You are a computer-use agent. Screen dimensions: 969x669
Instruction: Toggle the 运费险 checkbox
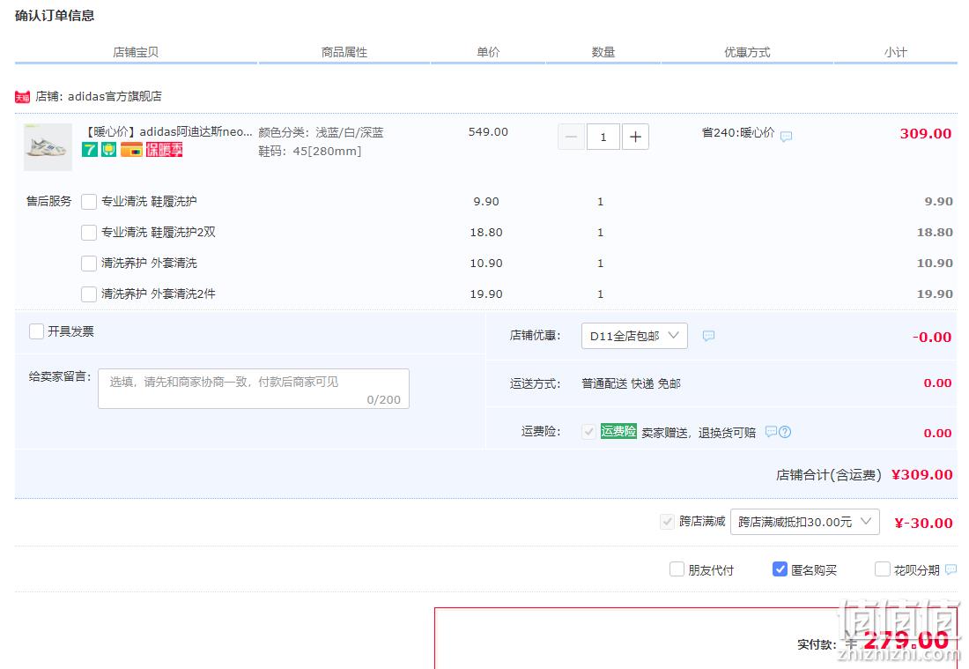click(589, 432)
